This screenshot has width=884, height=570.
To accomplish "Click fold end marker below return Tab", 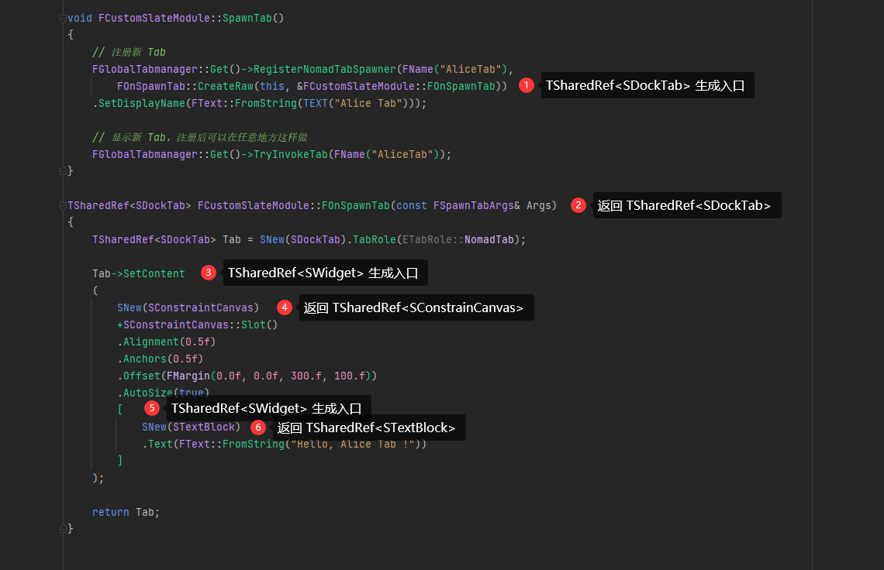I will (x=63, y=529).
